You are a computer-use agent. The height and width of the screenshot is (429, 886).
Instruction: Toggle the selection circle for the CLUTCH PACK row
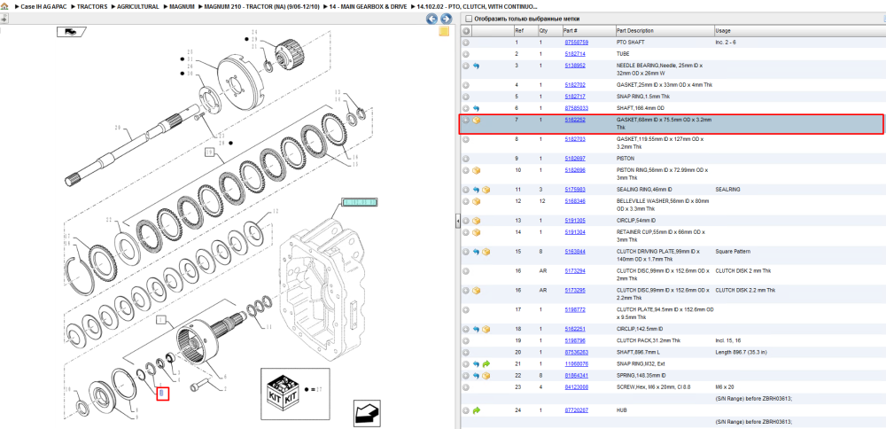pos(466,341)
